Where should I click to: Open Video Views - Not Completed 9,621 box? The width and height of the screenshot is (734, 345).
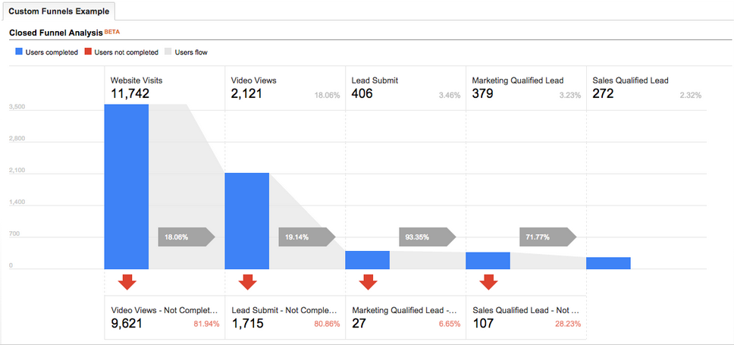164,318
